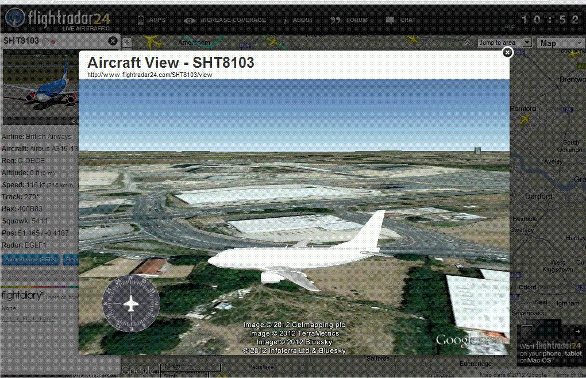Click the flightdiary logo
The width and height of the screenshot is (586, 378).
tap(22, 295)
